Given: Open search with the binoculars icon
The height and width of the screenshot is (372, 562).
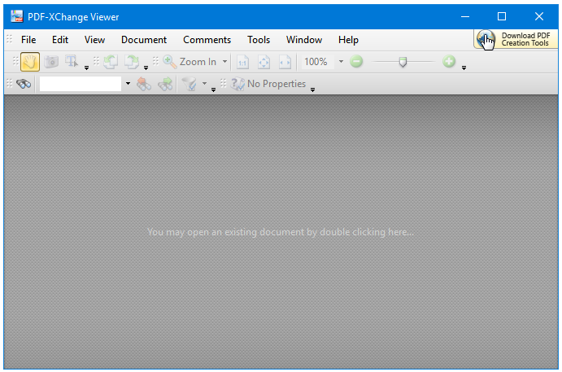Looking at the screenshot, I should pyautogui.click(x=24, y=84).
